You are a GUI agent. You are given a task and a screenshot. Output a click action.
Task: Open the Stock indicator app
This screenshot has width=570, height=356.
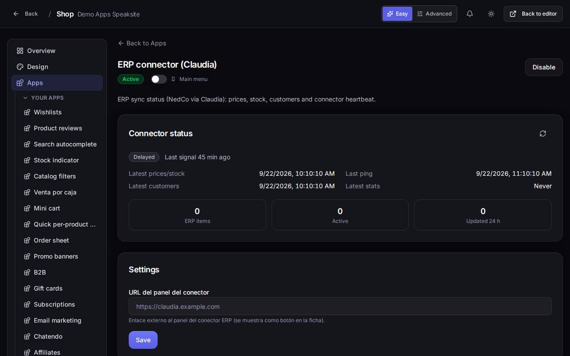(x=61, y=160)
